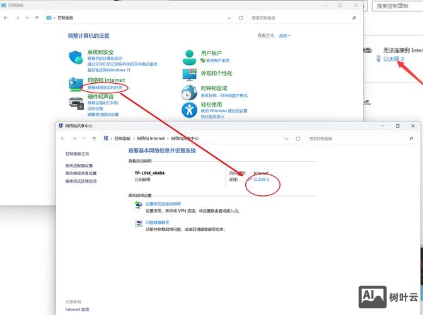The height and width of the screenshot is (315, 423).
Task: Click the 通过文件历史记录保存你的文件备份副本 link
Action: (122, 64)
